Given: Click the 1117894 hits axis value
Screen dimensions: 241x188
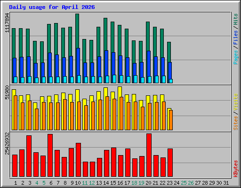Looking at the screenshot, I should [7, 23].
